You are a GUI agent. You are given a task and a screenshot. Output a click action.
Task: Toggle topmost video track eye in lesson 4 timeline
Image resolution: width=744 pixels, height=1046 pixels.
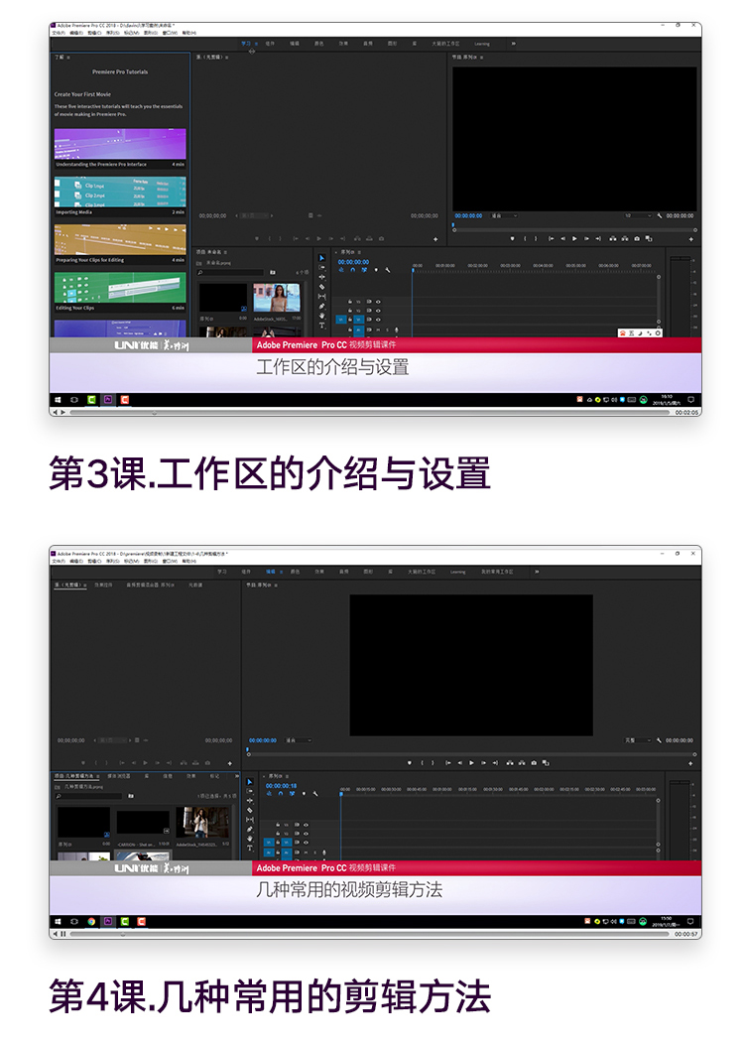[307, 825]
